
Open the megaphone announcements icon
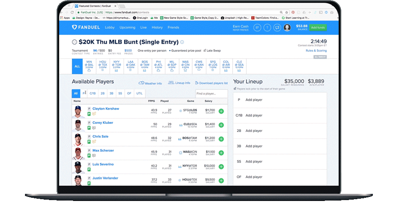coord(277,28)
